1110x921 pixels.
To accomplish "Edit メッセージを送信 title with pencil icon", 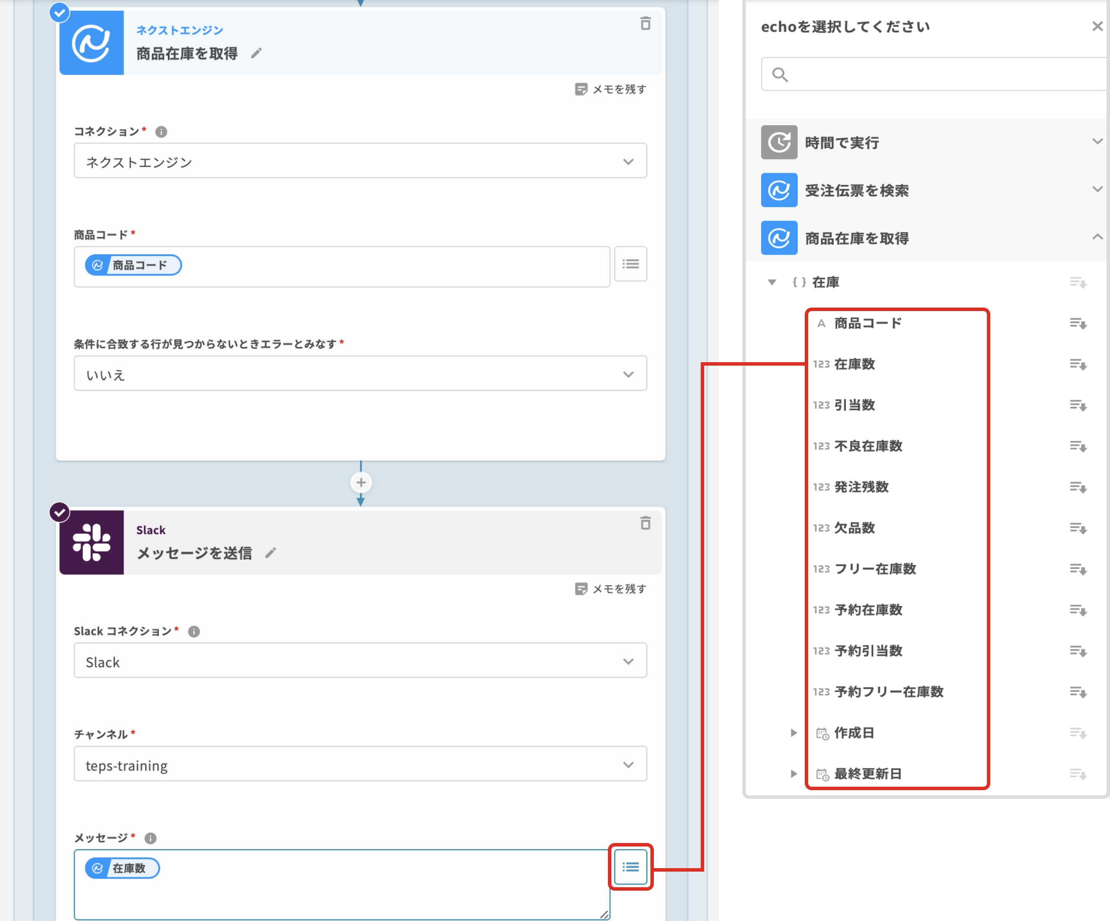I will [271, 553].
